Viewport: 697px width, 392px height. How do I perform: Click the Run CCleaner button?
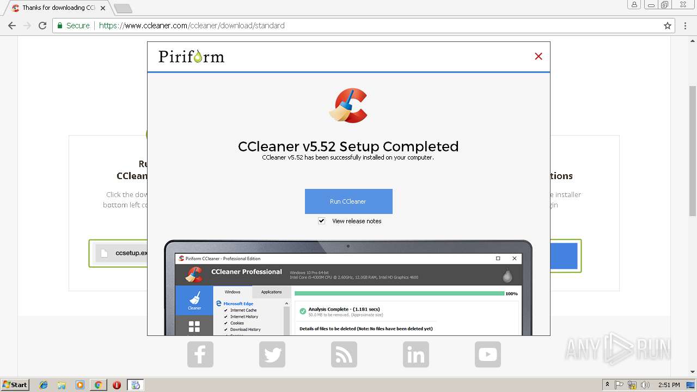point(348,201)
